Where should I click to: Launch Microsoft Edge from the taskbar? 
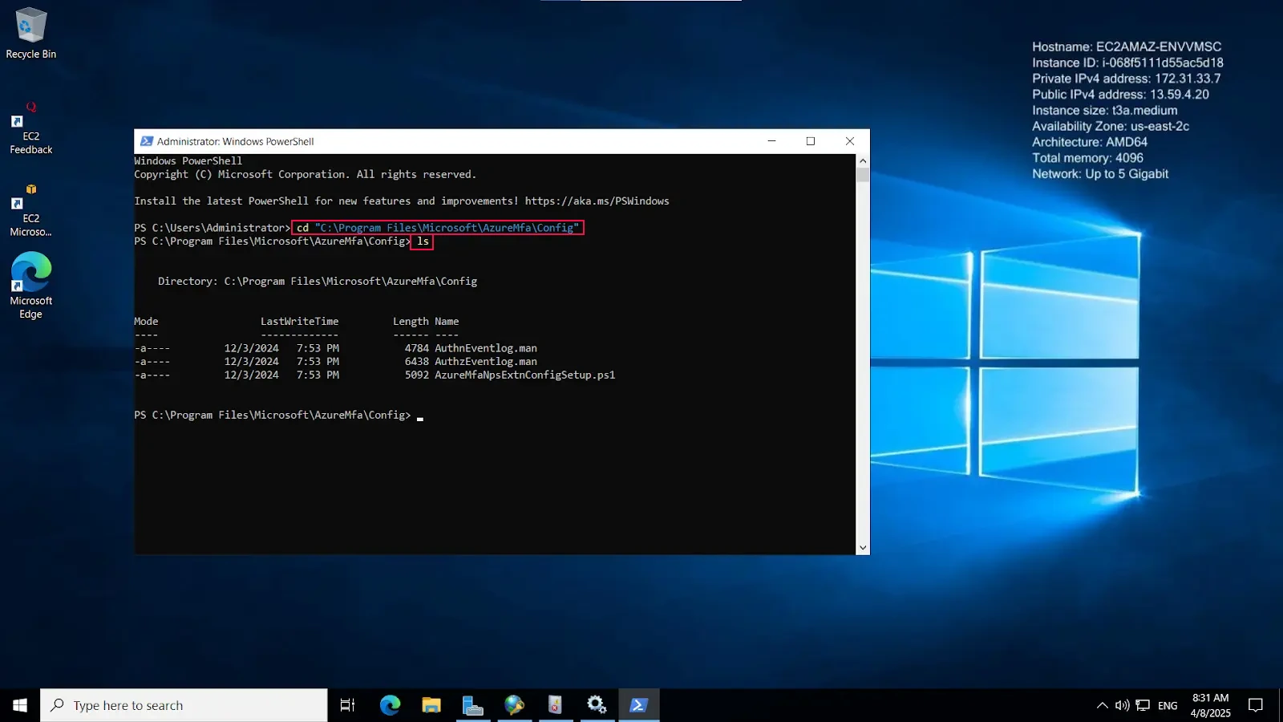pyautogui.click(x=391, y=705)
